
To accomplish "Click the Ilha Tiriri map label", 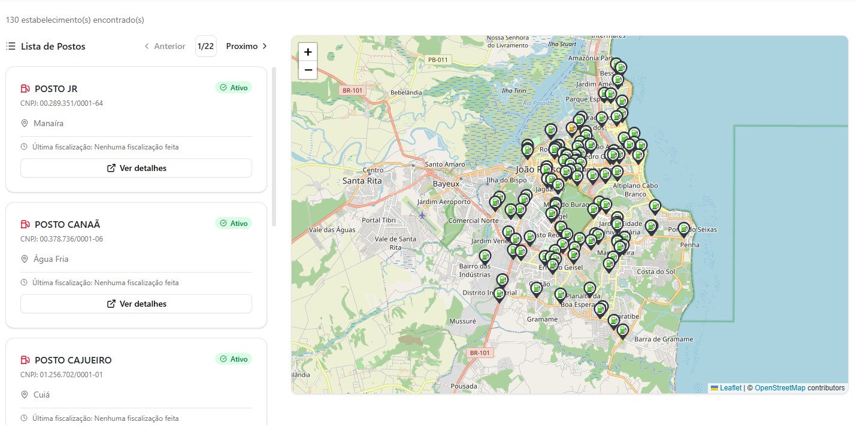I will 514,91.
